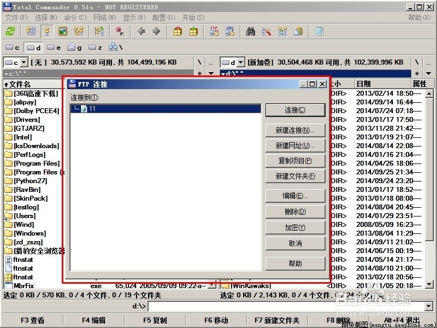This screenshot has height=328, width=437.
Task: Click 新建连接(N) button
Action: [x=295, y=130]
